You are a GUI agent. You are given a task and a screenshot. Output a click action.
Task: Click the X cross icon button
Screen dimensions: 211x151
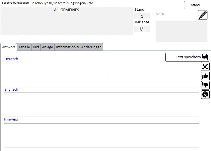(x=205, y=66)
